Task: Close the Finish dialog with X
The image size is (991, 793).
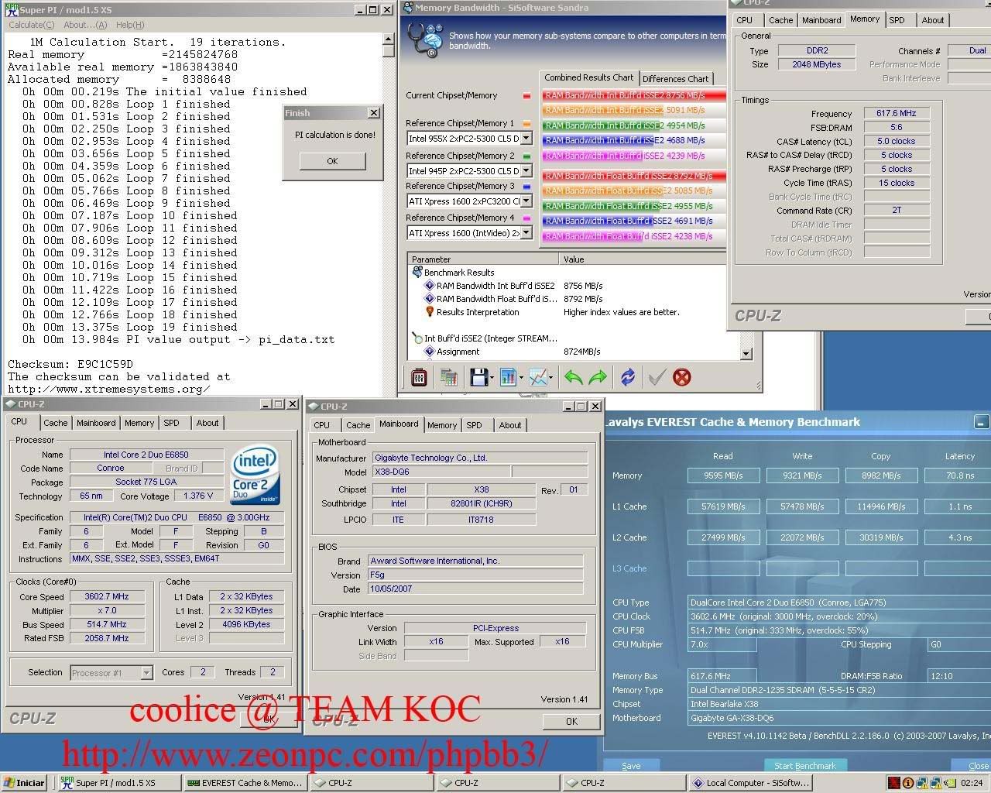Action: click(373, 113)
